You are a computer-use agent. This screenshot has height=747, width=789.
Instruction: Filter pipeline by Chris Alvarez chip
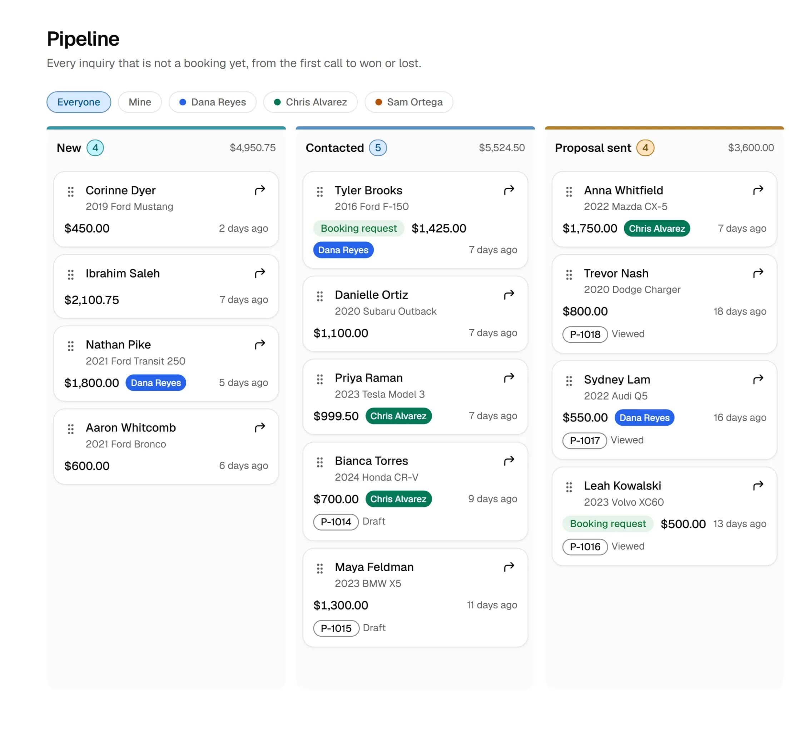click(x=311, y=102)
